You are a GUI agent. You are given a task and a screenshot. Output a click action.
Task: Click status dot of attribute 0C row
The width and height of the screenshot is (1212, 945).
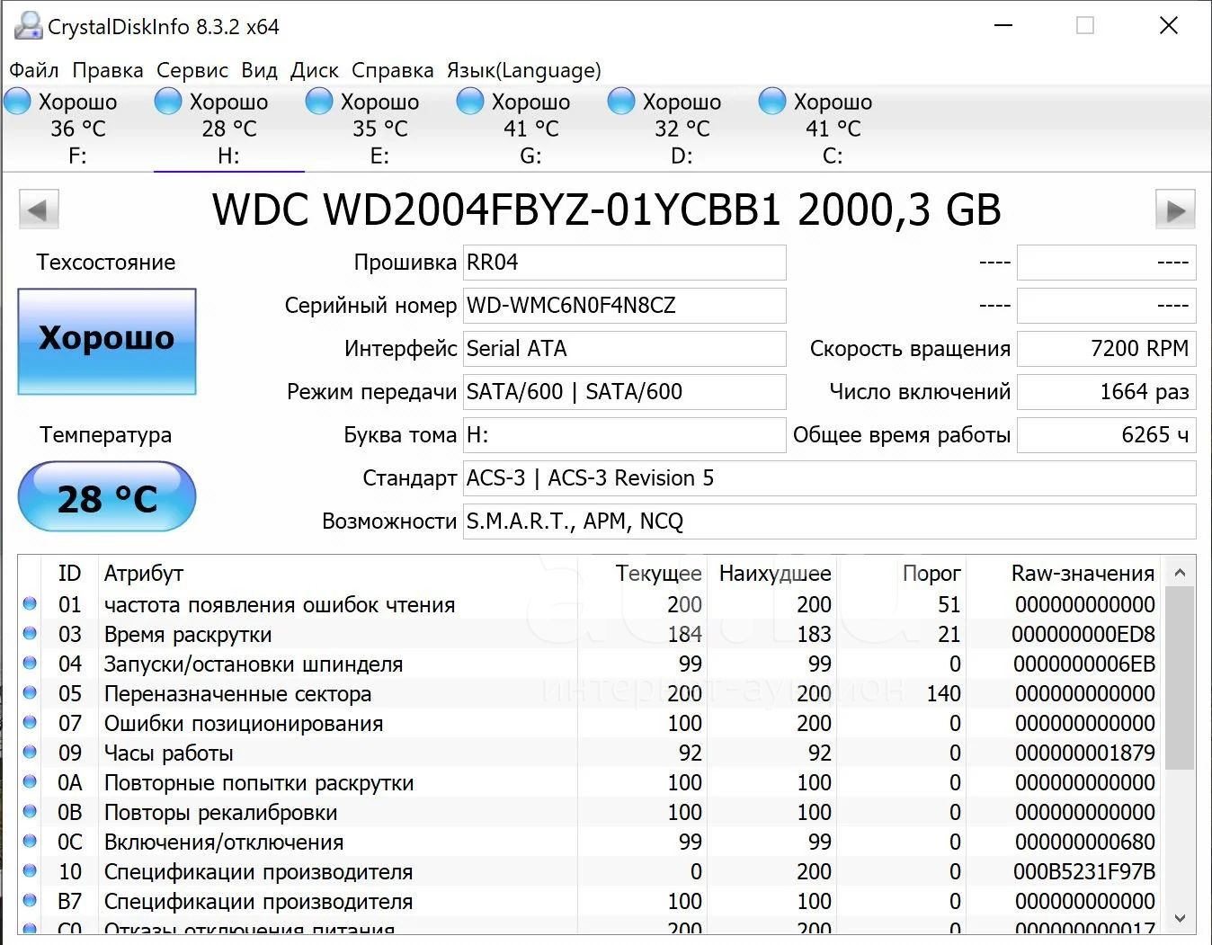(x=30, y=841)
